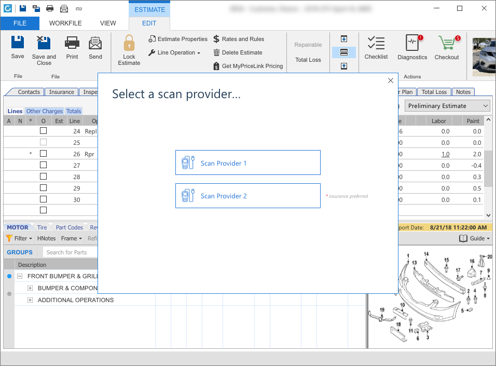Viewport: 496px width, 366px height.
Task: Click Delete Estimate trash button
Action: click(238, 52)
